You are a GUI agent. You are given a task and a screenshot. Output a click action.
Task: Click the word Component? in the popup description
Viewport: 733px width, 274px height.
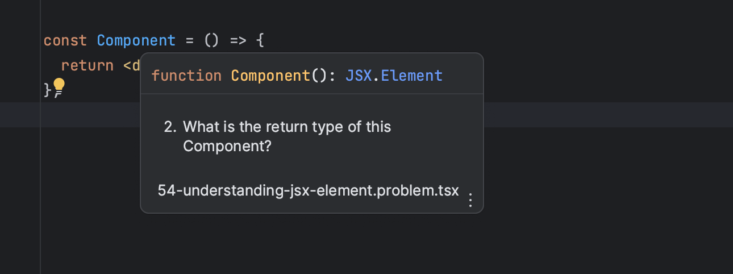pos(227,146)
